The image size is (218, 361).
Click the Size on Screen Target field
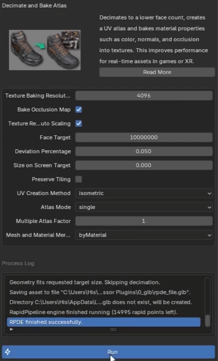point(144,165)
